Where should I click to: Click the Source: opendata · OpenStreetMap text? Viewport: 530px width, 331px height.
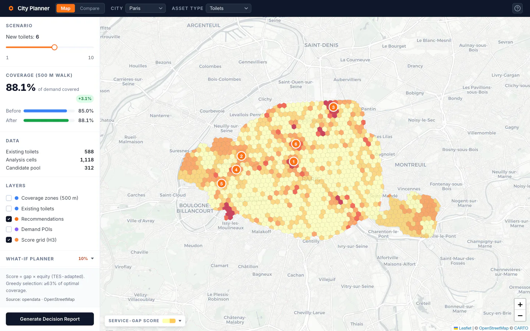pos(40,299)
